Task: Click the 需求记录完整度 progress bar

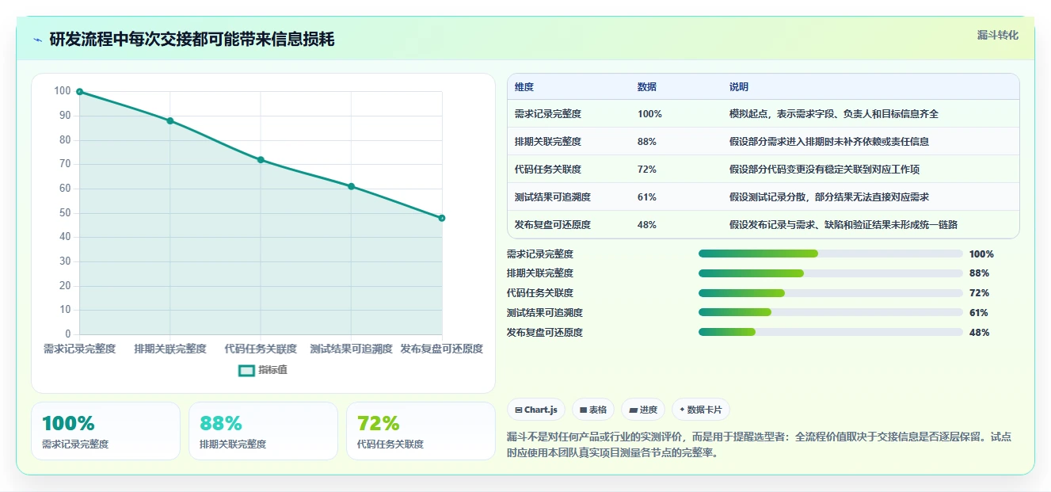Action: click(831, 254)
